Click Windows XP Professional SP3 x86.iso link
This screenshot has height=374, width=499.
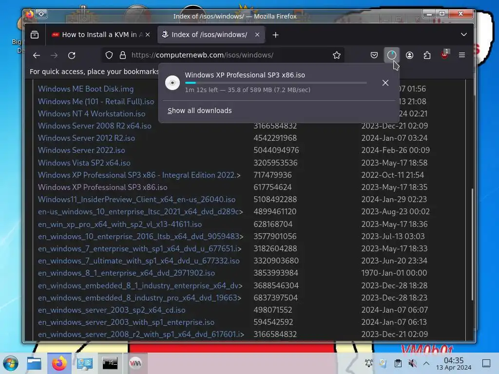102,187
